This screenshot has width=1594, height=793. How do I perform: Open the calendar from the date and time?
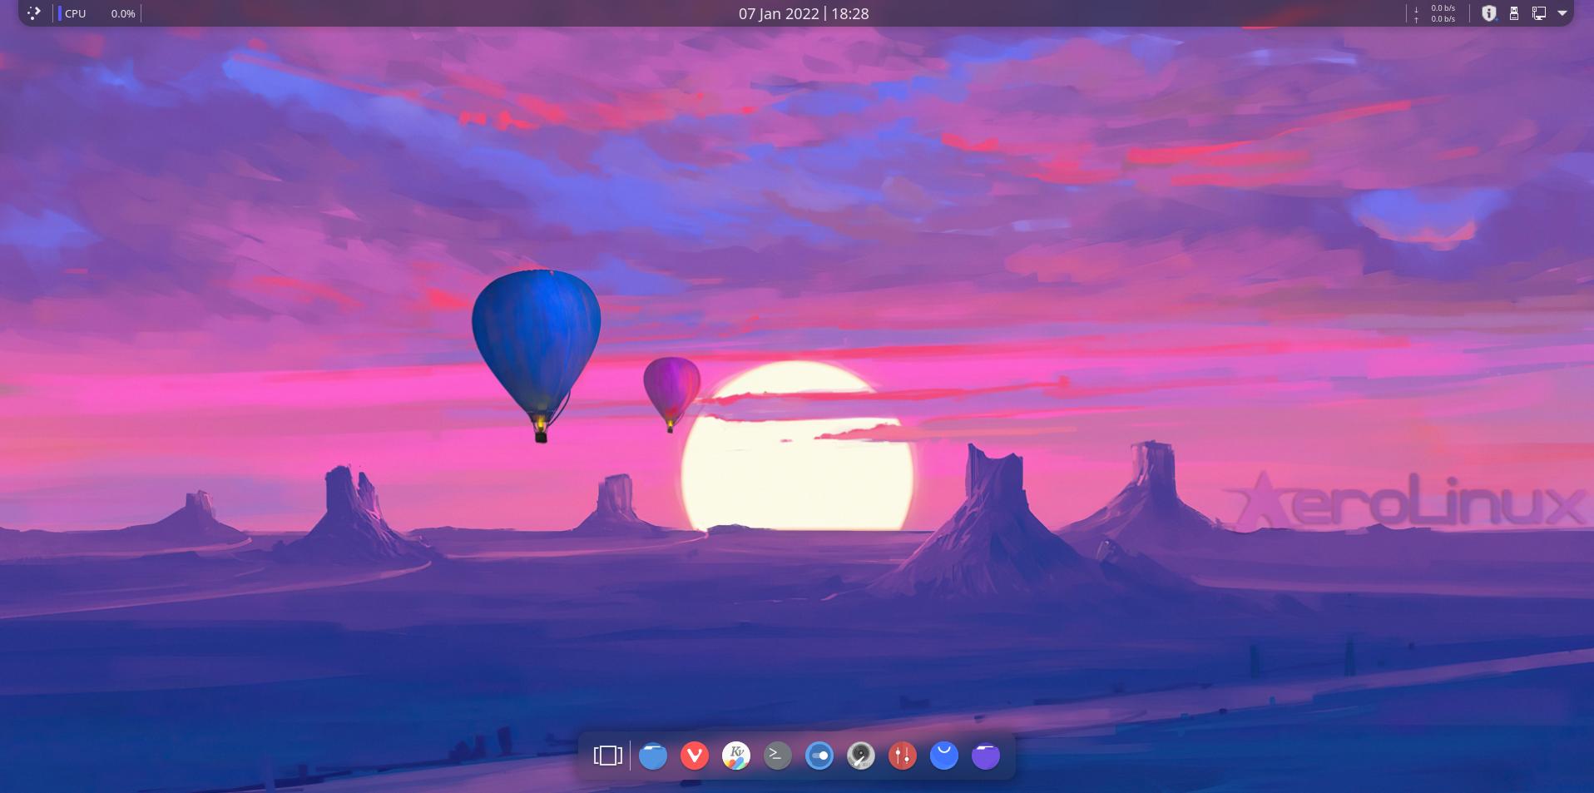[803, 13]
